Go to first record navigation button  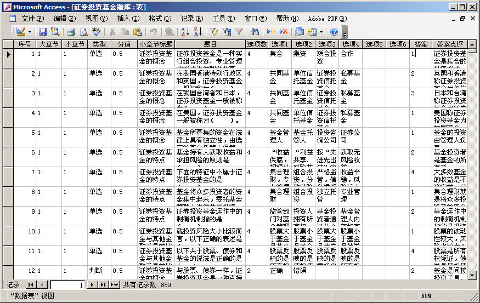click(30, 285)
